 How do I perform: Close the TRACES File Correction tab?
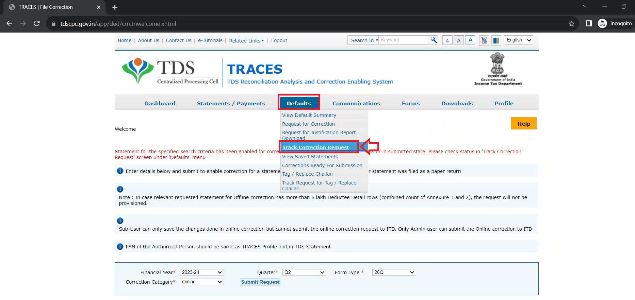tap(99, 7)
